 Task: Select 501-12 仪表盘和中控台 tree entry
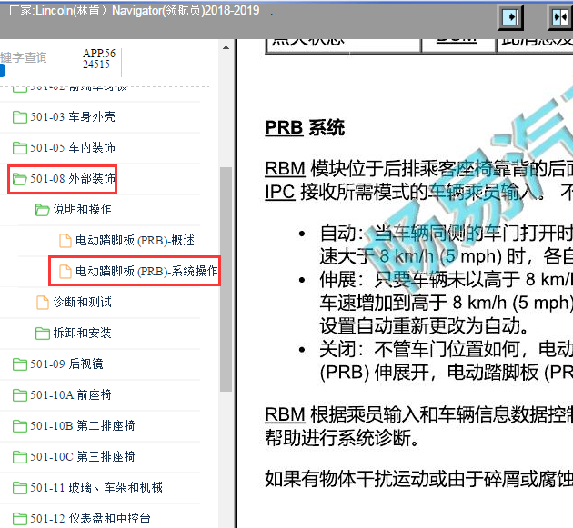(90, 519)
